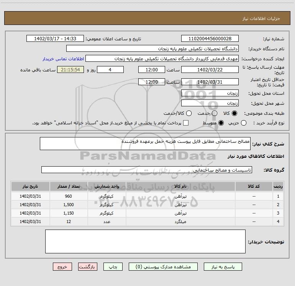
Task: Click the remaining days field showing 4
Action: [x=110, y=69]
